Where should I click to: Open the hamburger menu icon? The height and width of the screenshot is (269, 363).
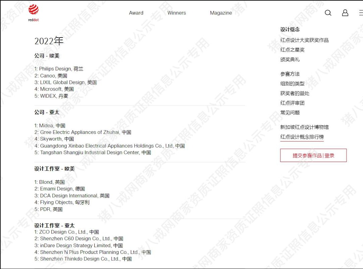[361, 13]
